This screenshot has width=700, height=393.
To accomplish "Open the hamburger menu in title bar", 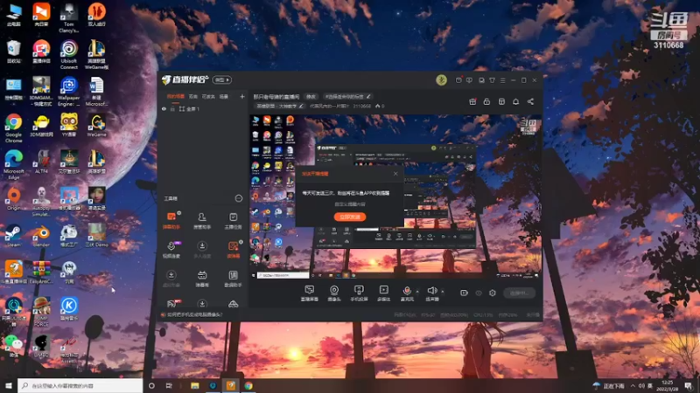I will coord(502,80).
